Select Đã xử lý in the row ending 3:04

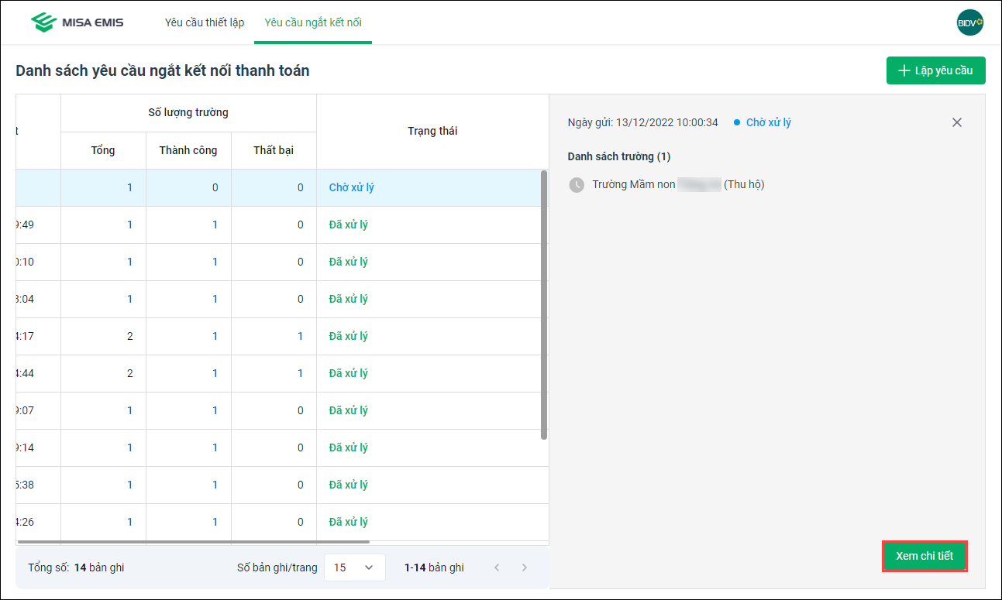pos(348,300)
